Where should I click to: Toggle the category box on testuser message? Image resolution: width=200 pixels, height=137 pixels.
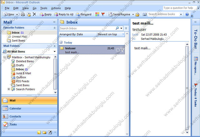coord(118,50)
